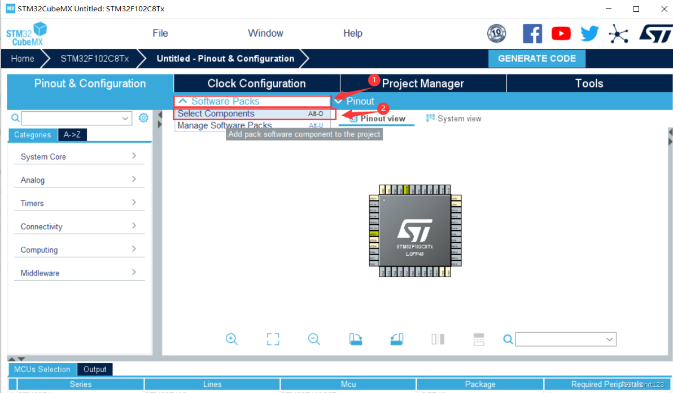Rotate the chip view counterclockwise
This screenshot has height=393, width=673.
(396, 339)
